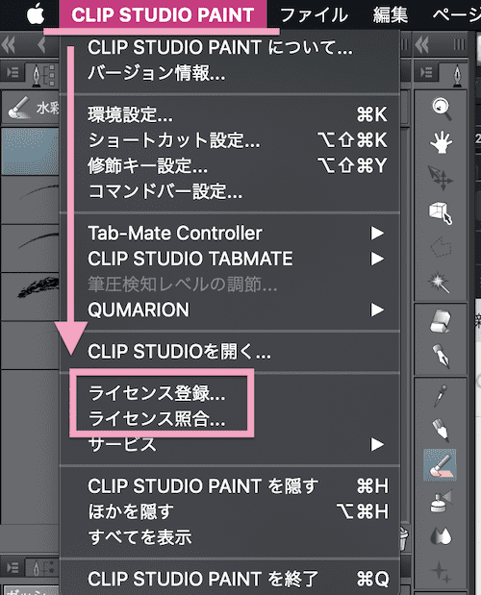Choose ほかを隠す
Viewport: 481px width, 595px height.
click(x=229, y=511)
